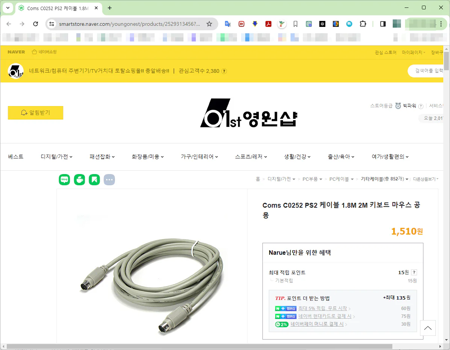Open the 다른상품보기 dropdown
Image resolution: width=450 pixels, height=350 pixels.
(x=426, y=179)
